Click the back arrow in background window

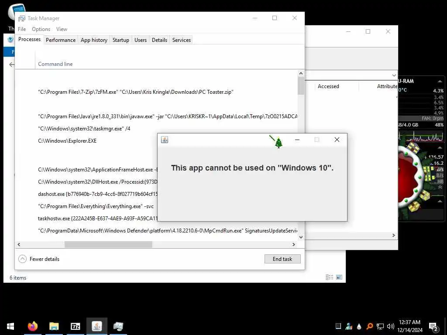pos(11,65)
